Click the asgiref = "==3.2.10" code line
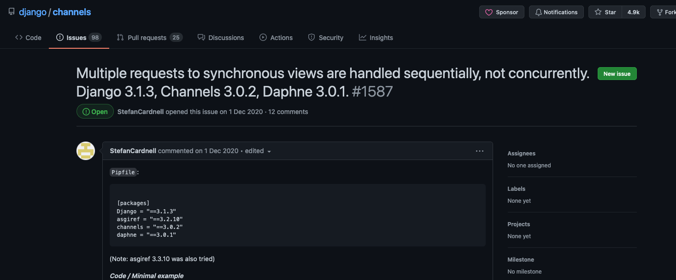Image resolution: width=676 pixels, height=280 pixels. point(150,219)
